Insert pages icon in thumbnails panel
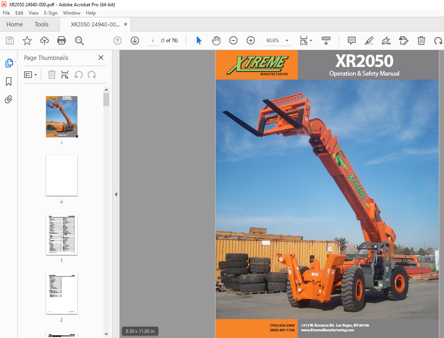The height and width of the screenshot is (338, 444). tap(65, 75)
